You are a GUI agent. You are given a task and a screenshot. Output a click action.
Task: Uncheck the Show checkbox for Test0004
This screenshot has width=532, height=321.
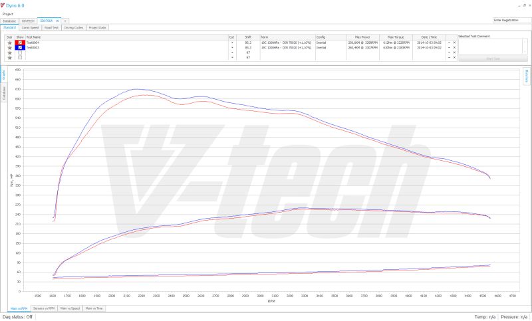[20, 43]
